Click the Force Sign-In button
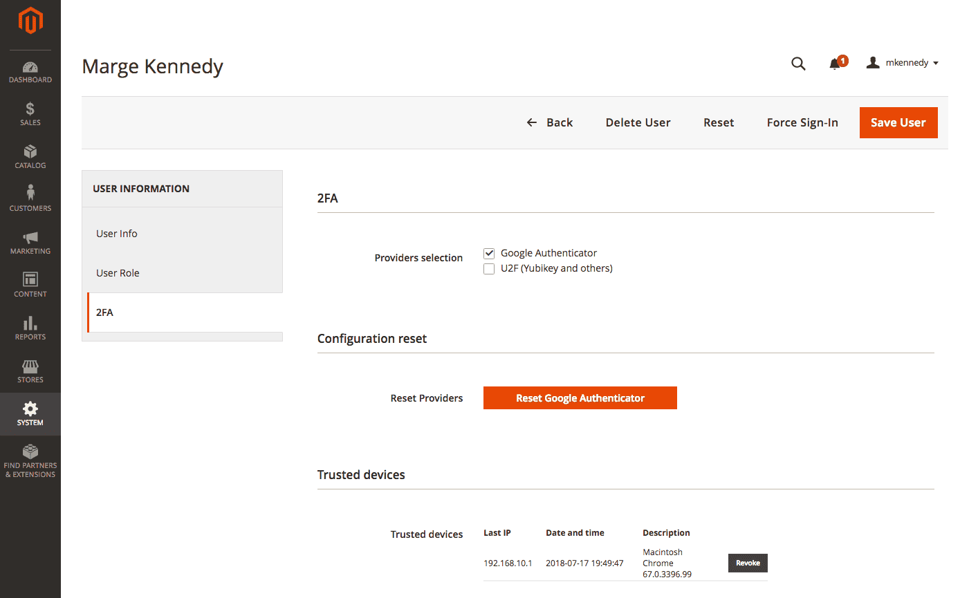The width and height of the screenshot is (969, 598). 802,122
